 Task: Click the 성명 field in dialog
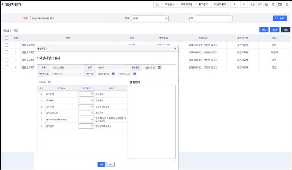click(x=112, y=68)
